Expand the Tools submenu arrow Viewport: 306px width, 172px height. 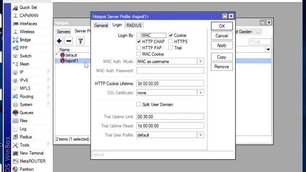(48, 144)
